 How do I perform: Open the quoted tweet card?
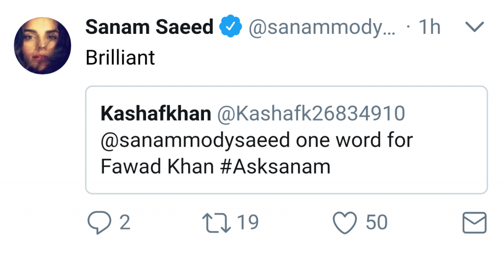pyautogui.click(x=286, y=140)
